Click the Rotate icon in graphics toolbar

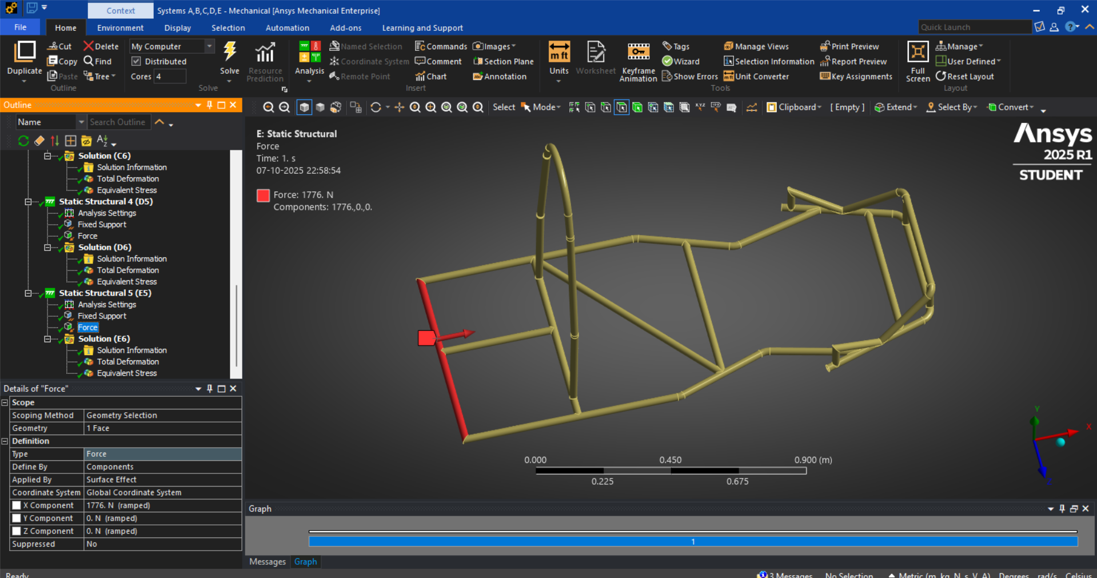coord(376,107)
